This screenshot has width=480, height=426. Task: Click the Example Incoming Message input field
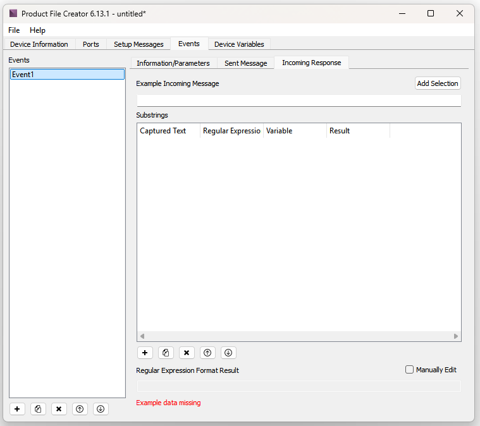click(x=298, y=100)
